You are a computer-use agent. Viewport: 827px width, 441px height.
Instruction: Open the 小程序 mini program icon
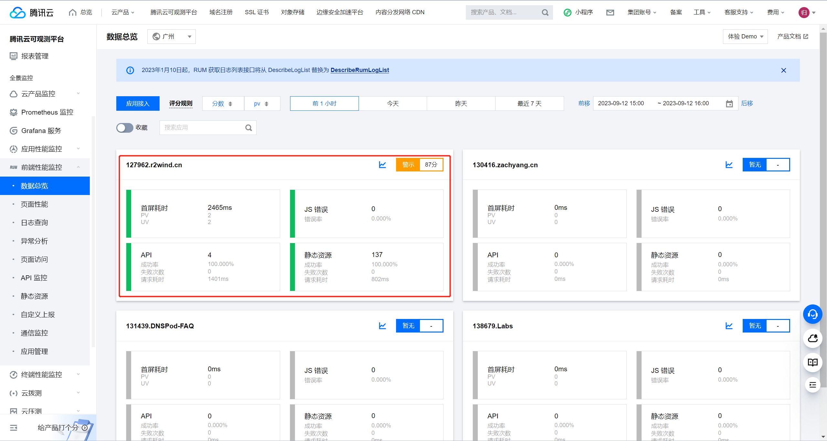(578, 12)
